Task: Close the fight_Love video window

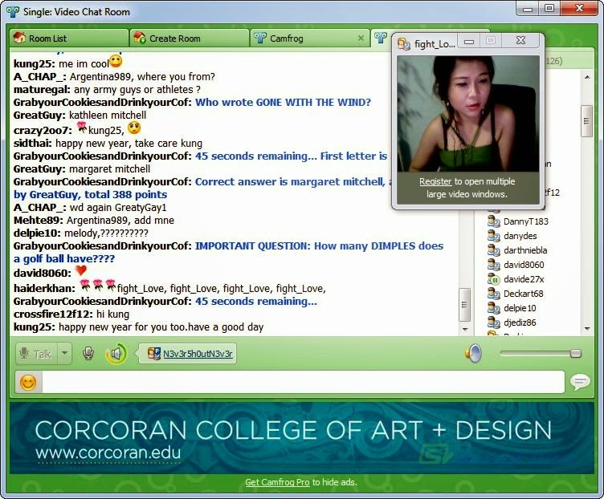Action: 520,40
